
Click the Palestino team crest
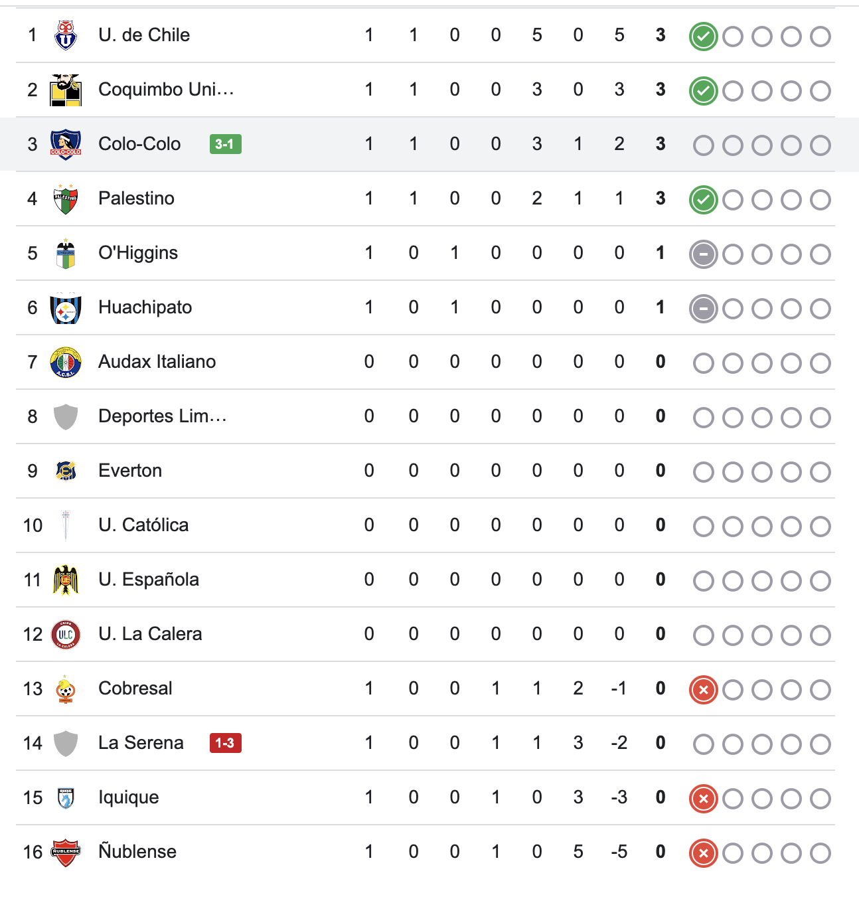pyautogui.click(x=66, y=199)
